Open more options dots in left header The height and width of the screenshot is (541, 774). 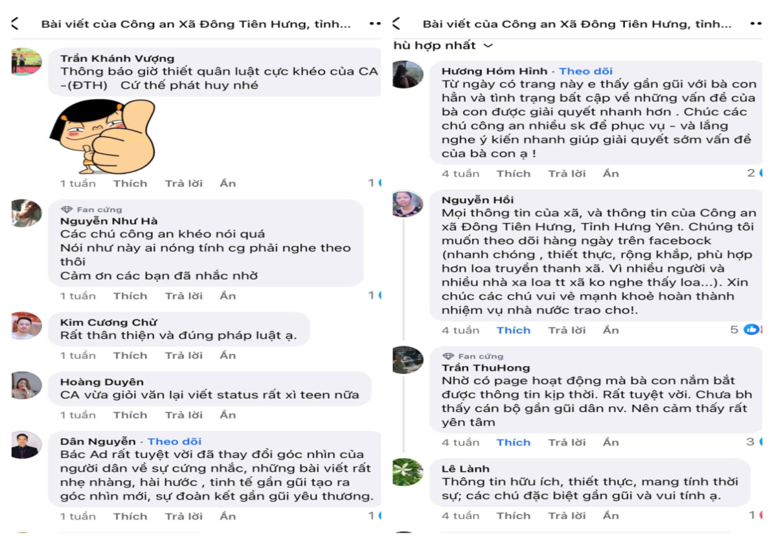(x=375, y=24)
